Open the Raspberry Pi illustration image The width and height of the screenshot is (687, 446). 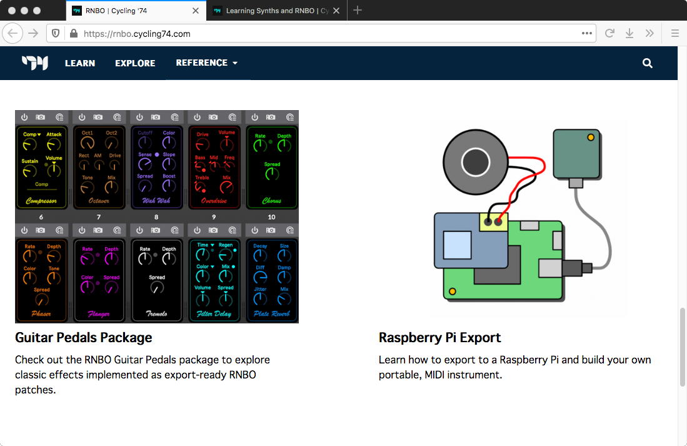click(528, 220)
